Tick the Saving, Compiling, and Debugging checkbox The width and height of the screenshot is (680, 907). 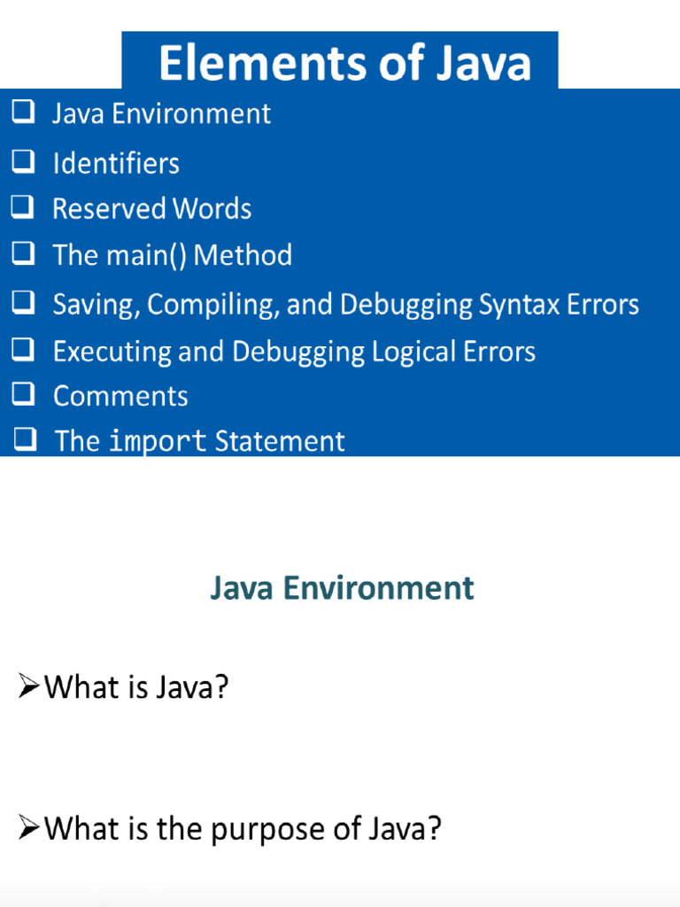(x=23, y=304)
